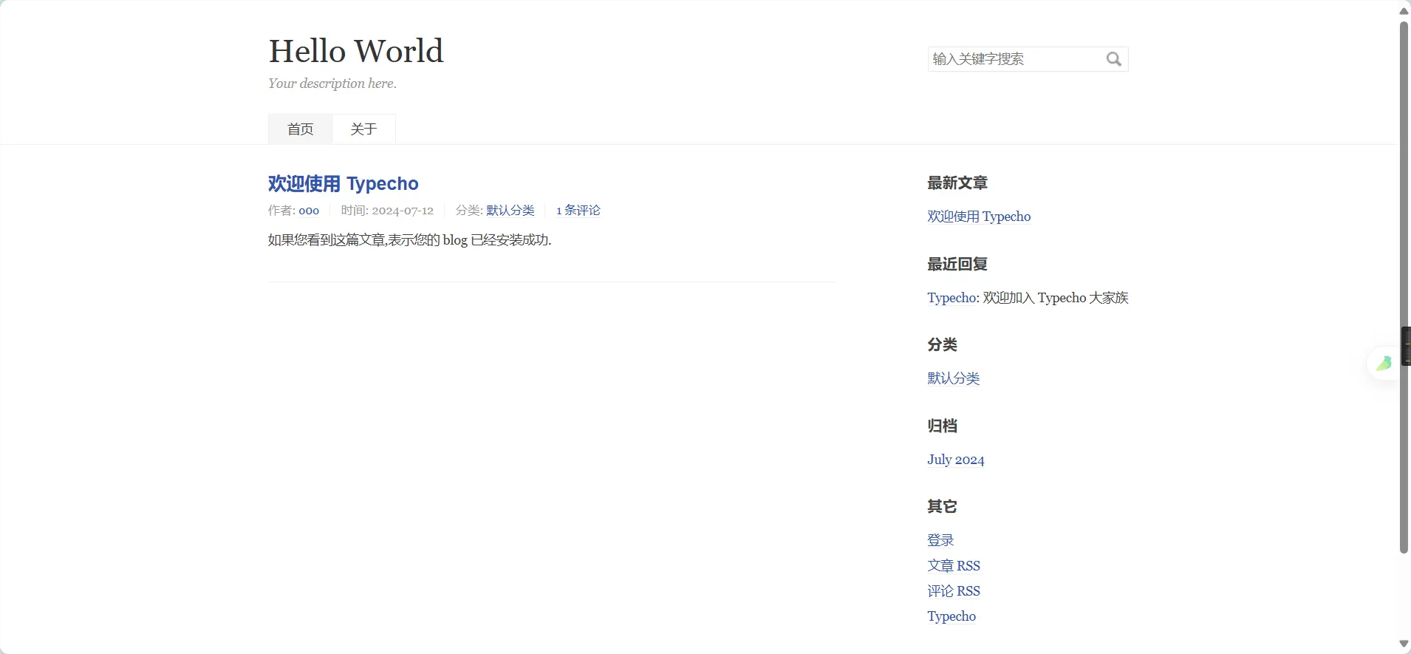Click the Hello World site title
The height and width of the screenshot is (654, 1411).
coord(356,51)
